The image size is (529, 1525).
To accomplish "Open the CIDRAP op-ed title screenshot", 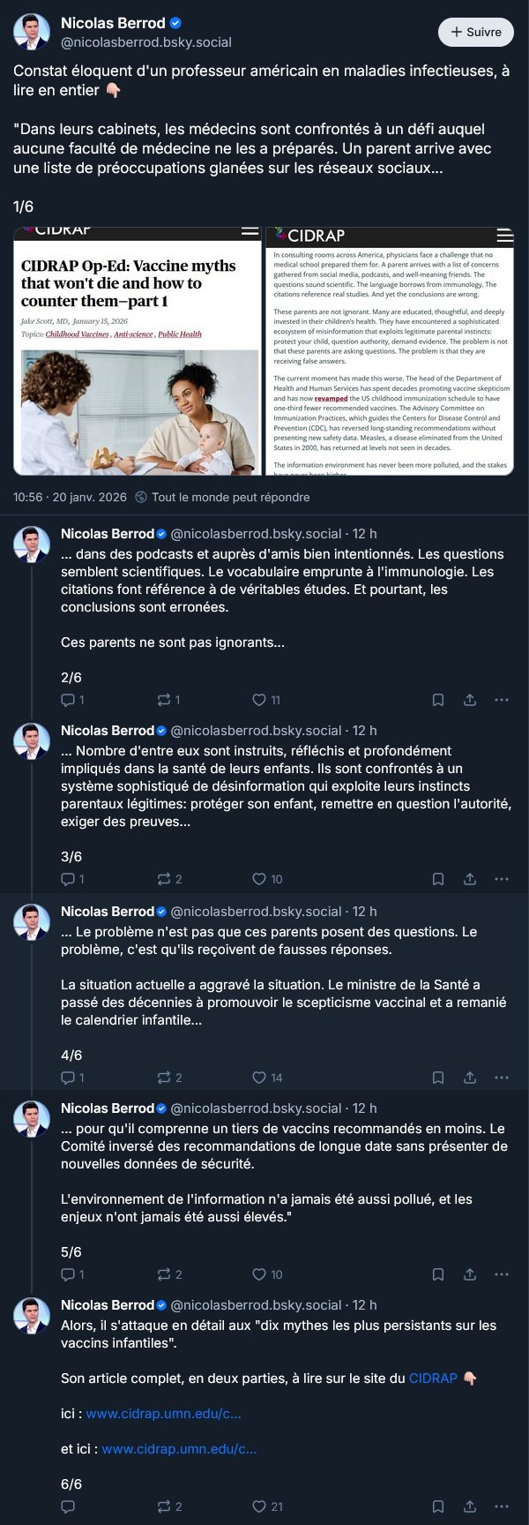I will 137,351.
